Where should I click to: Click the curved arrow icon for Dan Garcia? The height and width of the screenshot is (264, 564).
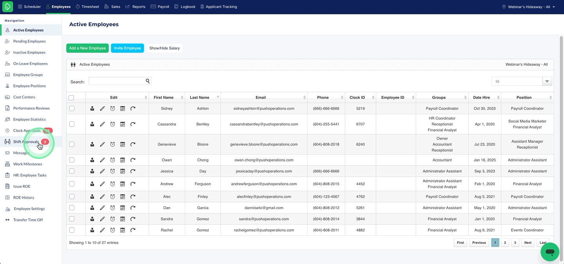[133, 208]
